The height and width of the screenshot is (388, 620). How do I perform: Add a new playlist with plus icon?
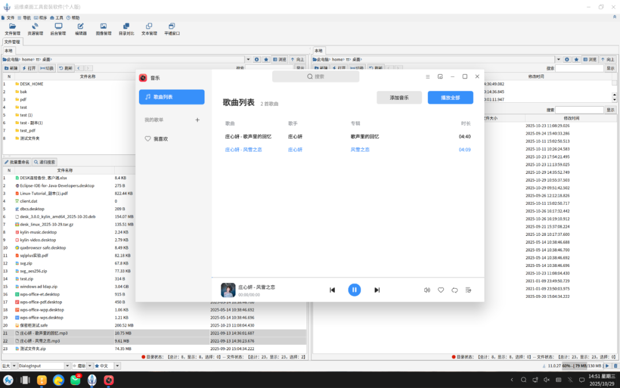pos(197,120)
